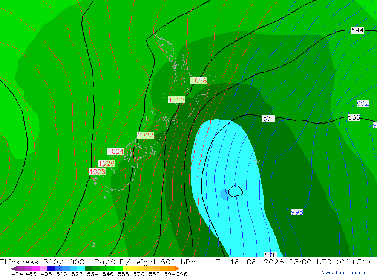The height and width of the screenshot is (276, 377).
Task: Click the blue 992 isobar label
Action: point(363,103)
